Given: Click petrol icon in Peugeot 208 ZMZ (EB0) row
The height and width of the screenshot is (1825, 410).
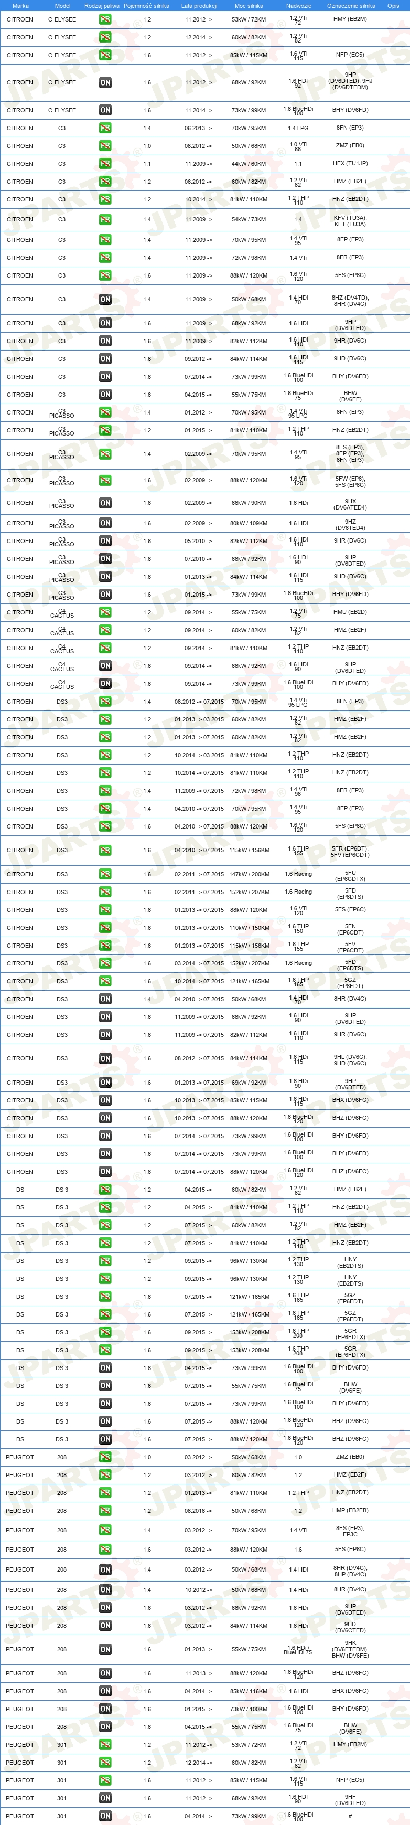Looking at the screenshot, I should pyautogui.click(x=105, y=1457).
